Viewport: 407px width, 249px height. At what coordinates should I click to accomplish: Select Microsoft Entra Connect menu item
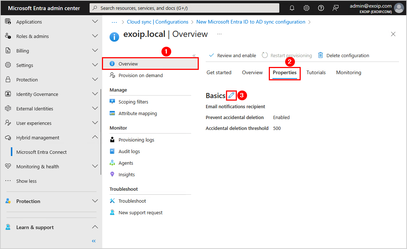click(x=41, y=152)
